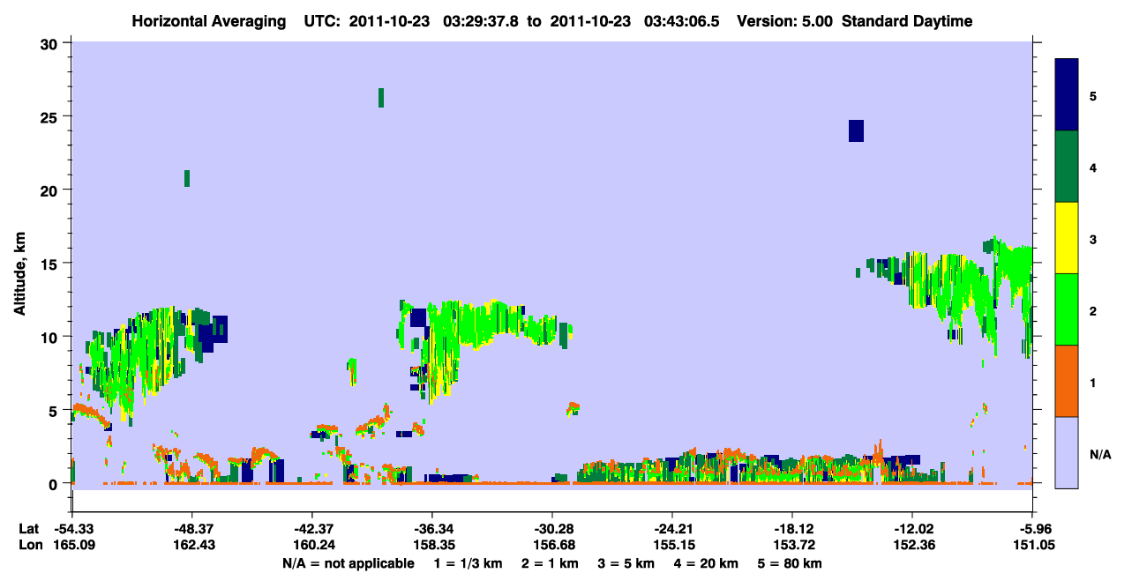Click the '1 = 1/3 km' legend note
Screen dimensions: 1147x588
coord(468,563)
